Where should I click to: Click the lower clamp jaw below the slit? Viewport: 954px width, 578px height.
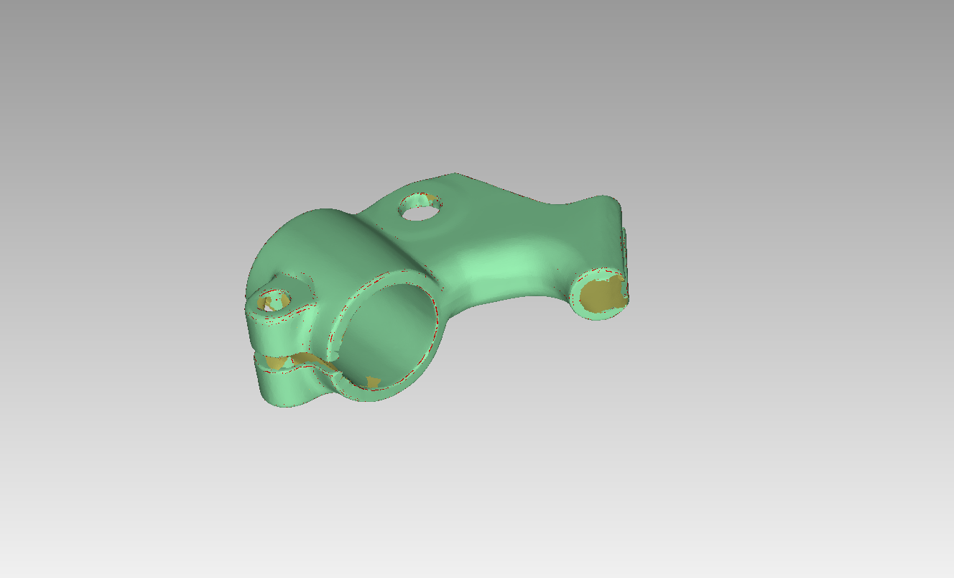coord(287,388)
